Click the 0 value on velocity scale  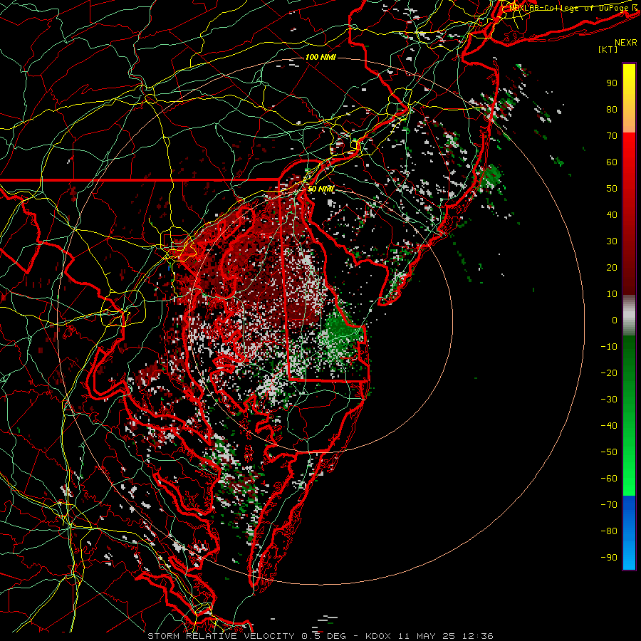point(615,320)
